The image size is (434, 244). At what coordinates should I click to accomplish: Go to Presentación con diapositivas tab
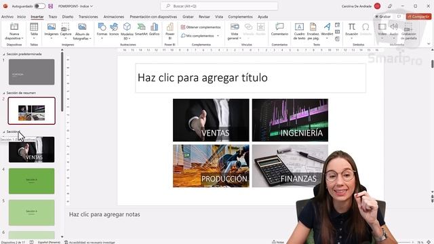click(x=153, y=16)
